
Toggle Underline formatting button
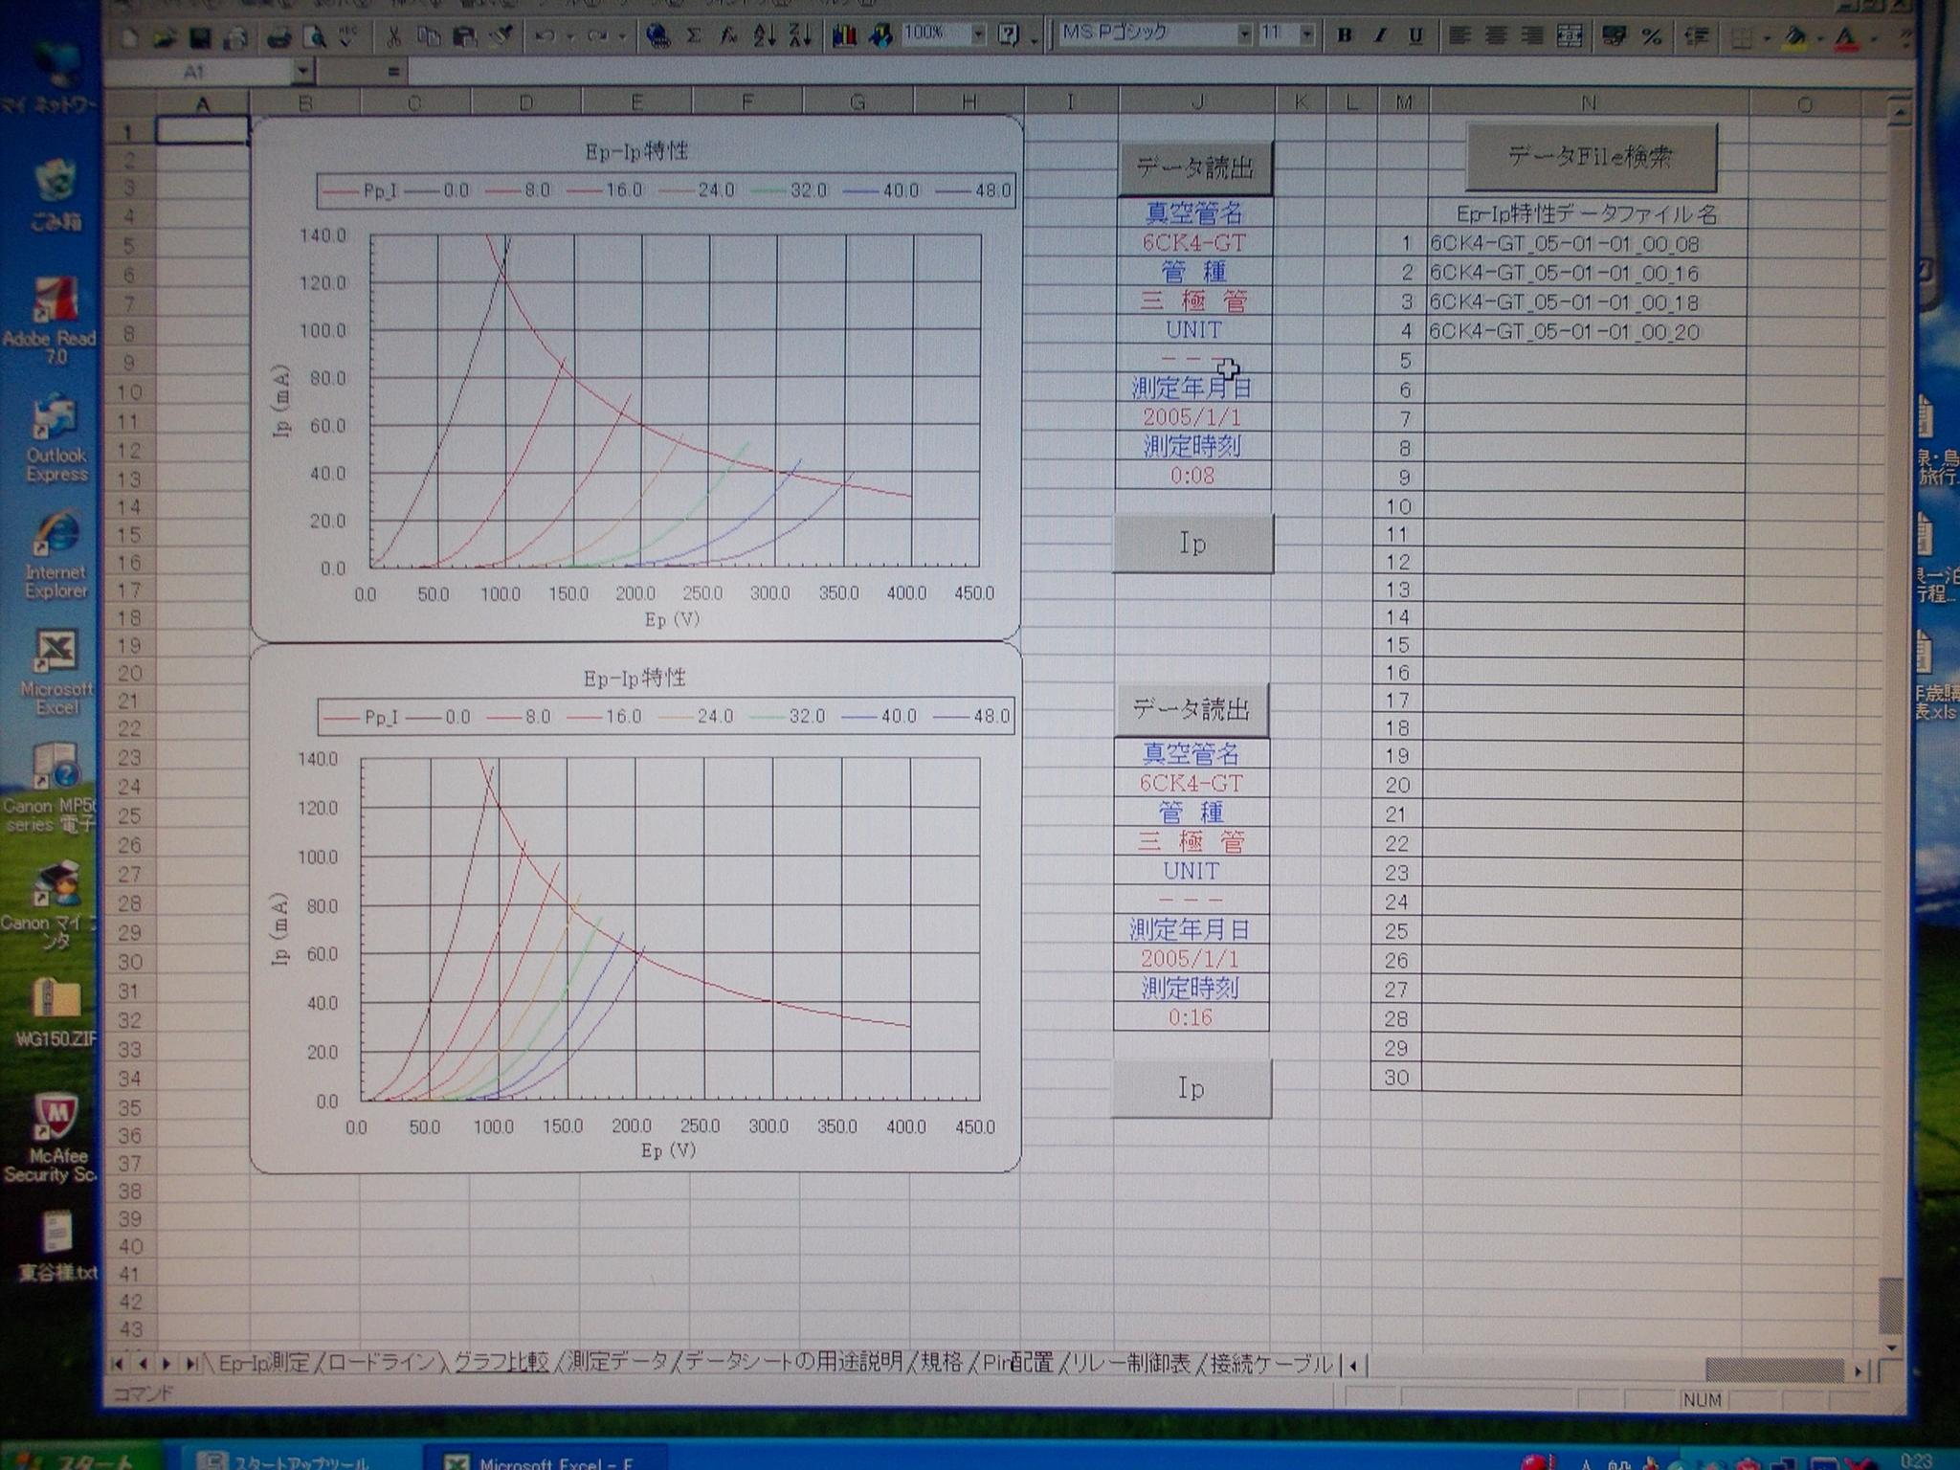click(x=1415, y=35)
